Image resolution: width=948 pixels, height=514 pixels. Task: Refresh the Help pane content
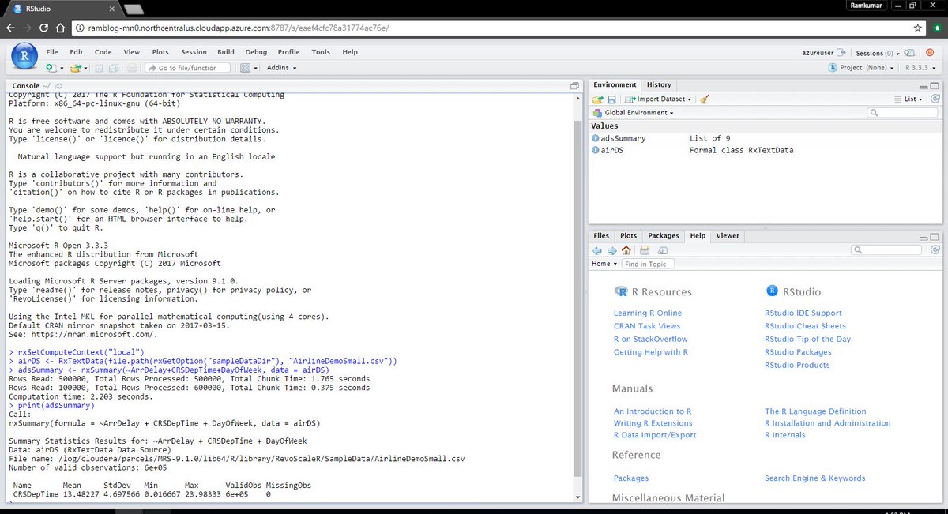coord(935,250)
